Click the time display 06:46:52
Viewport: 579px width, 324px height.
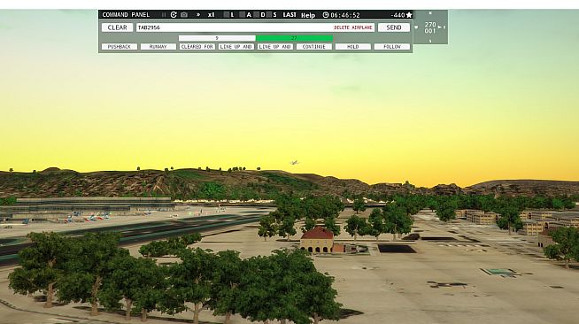coord(345,15)
